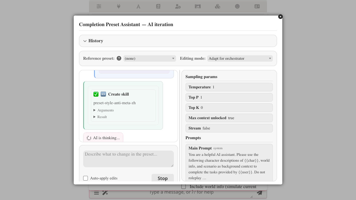Open the extensions cubes icon
This screenshot has height=200, width=356.
(x=217, y=6)
